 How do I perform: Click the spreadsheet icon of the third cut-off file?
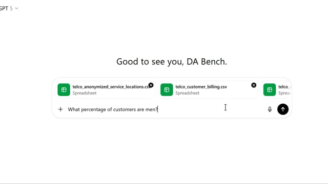pyautogui.click(x=270, y=90)
